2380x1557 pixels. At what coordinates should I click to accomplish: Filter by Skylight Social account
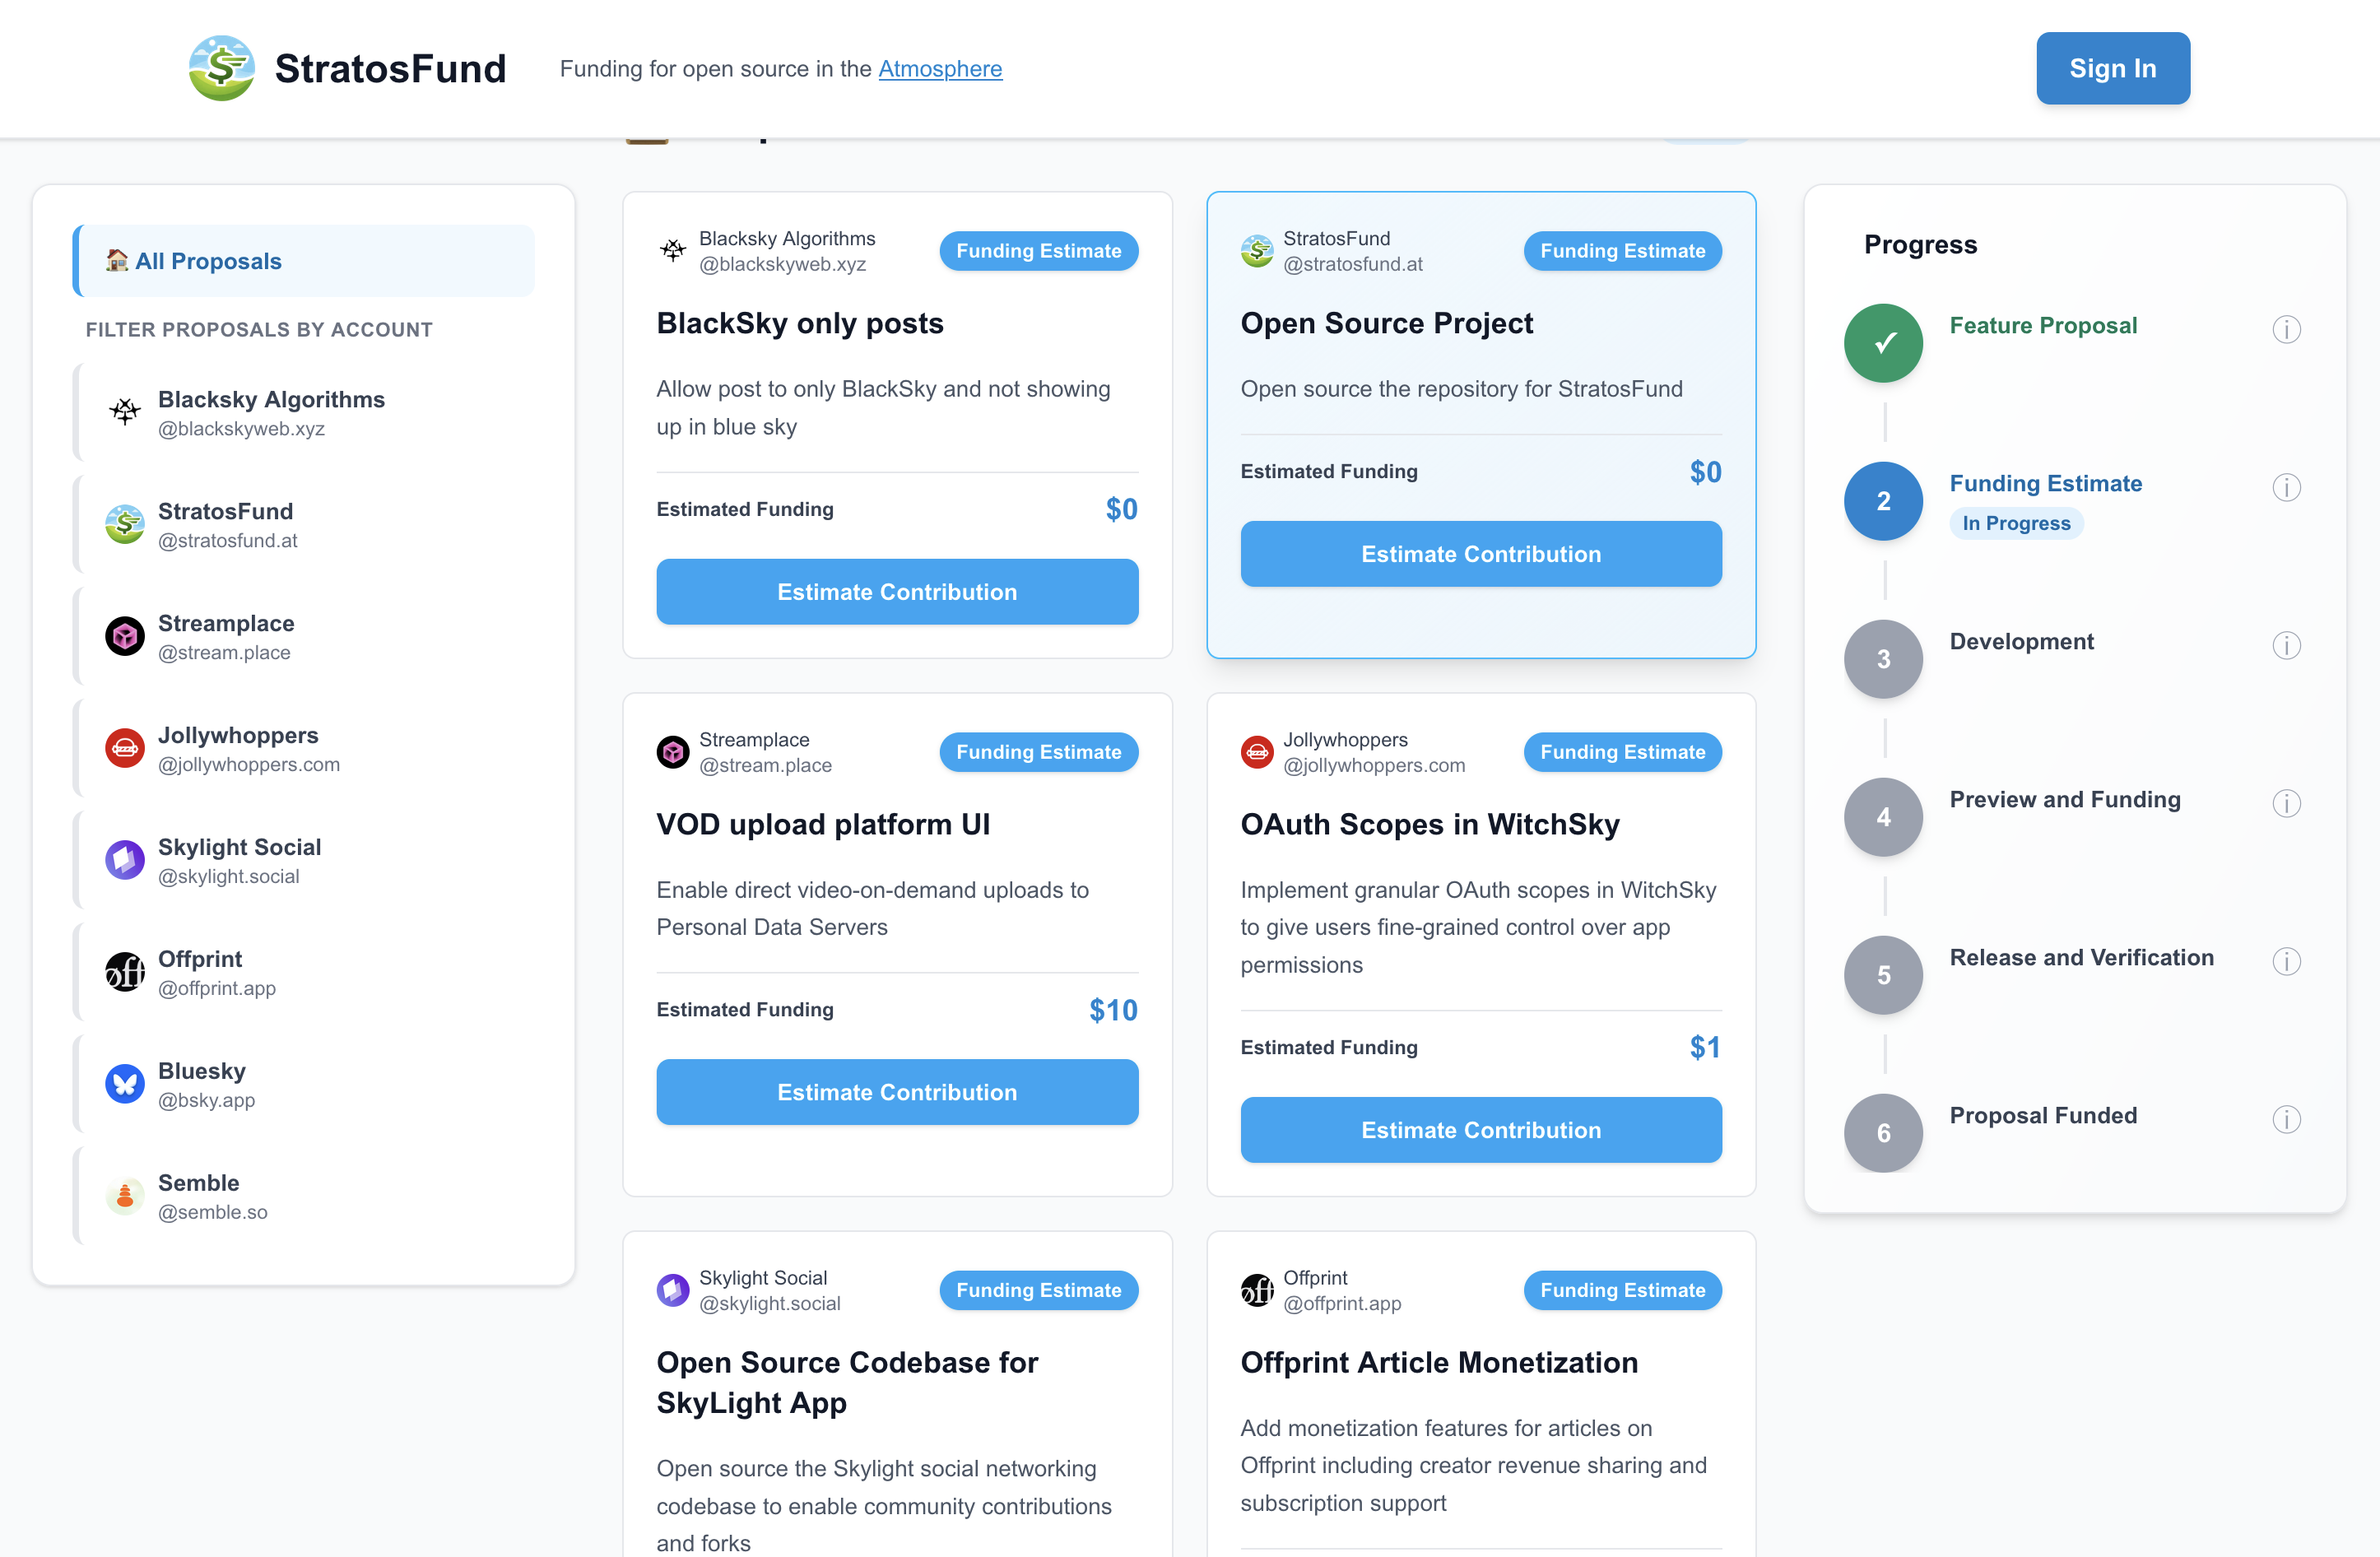pos(304,860)
